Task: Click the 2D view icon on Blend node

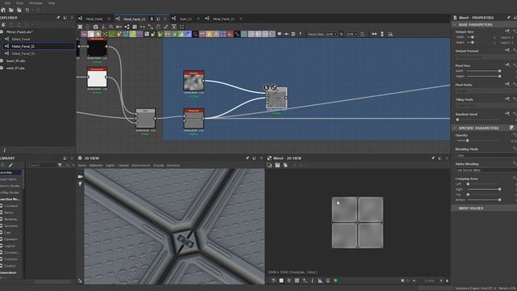Action: tap(274, 87)
